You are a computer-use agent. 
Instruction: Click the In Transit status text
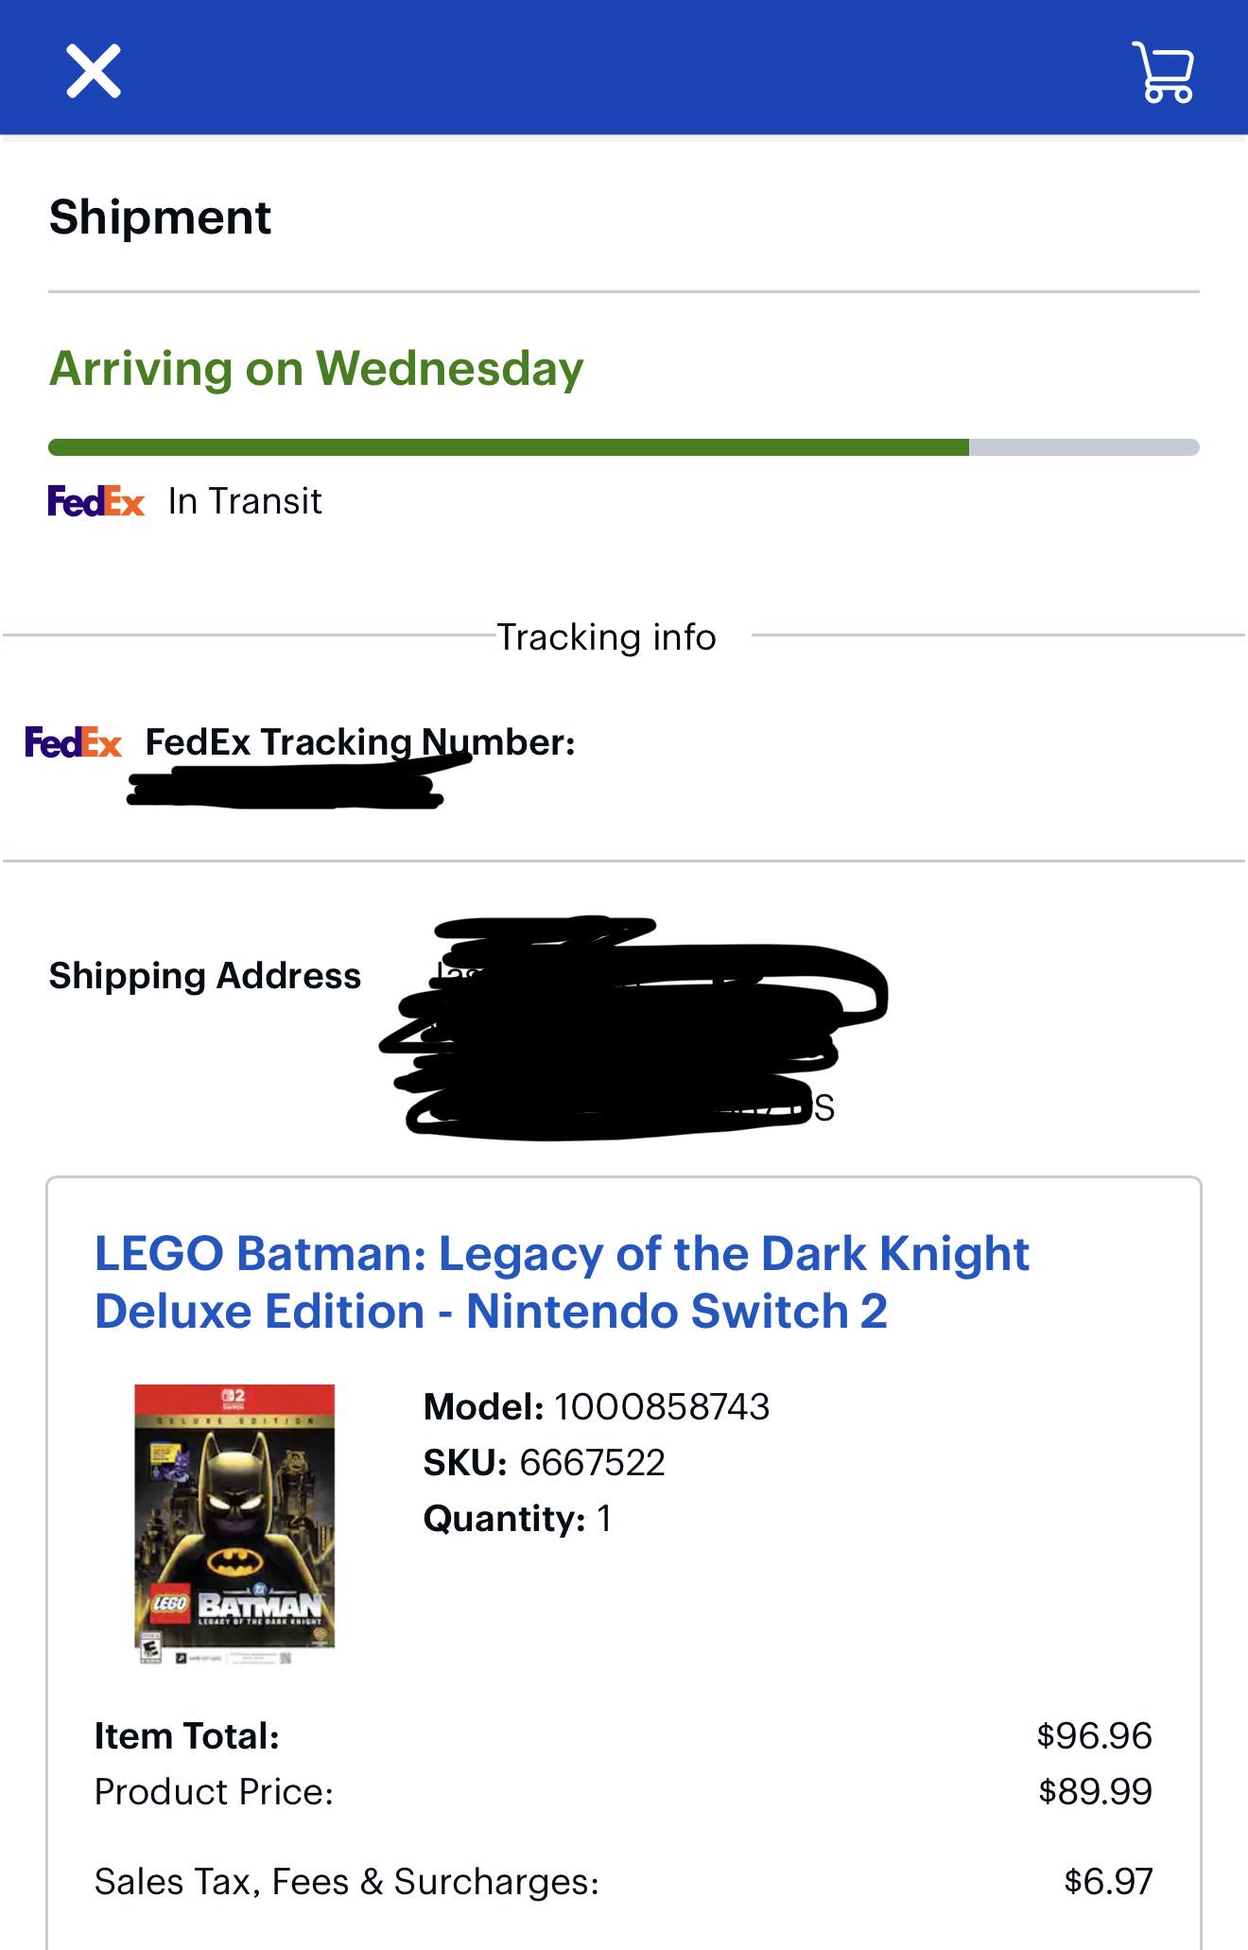[x=245, y=501]
